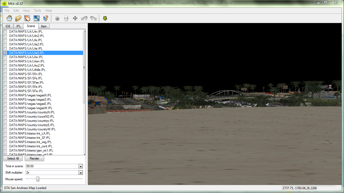This screenshot has height=193, width=344.
Task: Highlight the DATA/MAPS/SF/SFs.IPL entry
Action: [x=43, y=78]
